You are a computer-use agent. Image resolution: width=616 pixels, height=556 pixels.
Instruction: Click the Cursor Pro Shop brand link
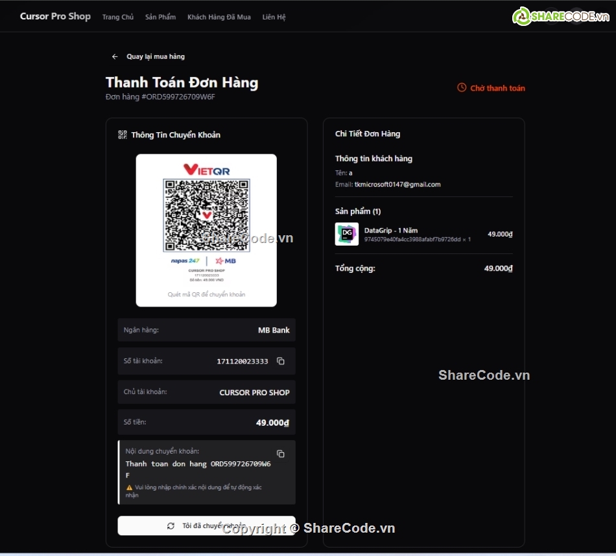click(55, 16)
